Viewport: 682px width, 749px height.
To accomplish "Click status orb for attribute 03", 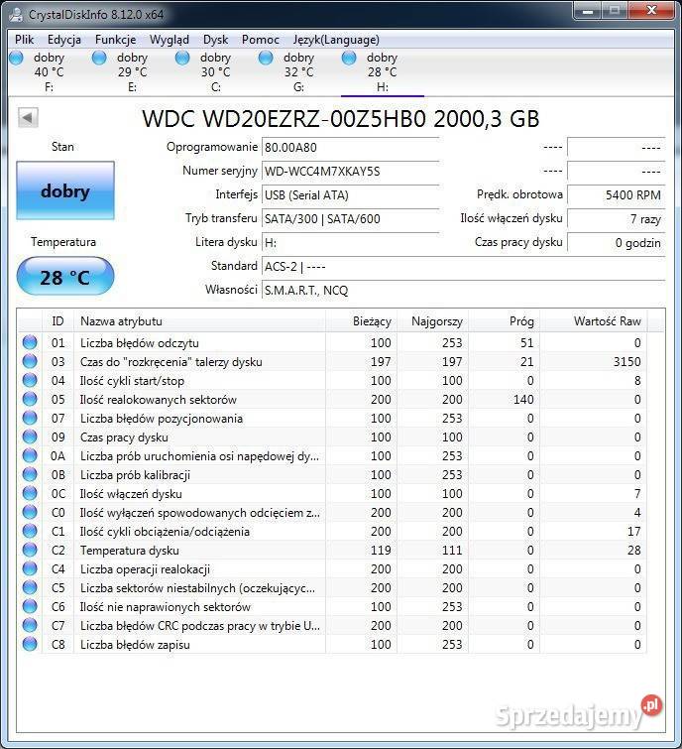I will pos(30,361).
